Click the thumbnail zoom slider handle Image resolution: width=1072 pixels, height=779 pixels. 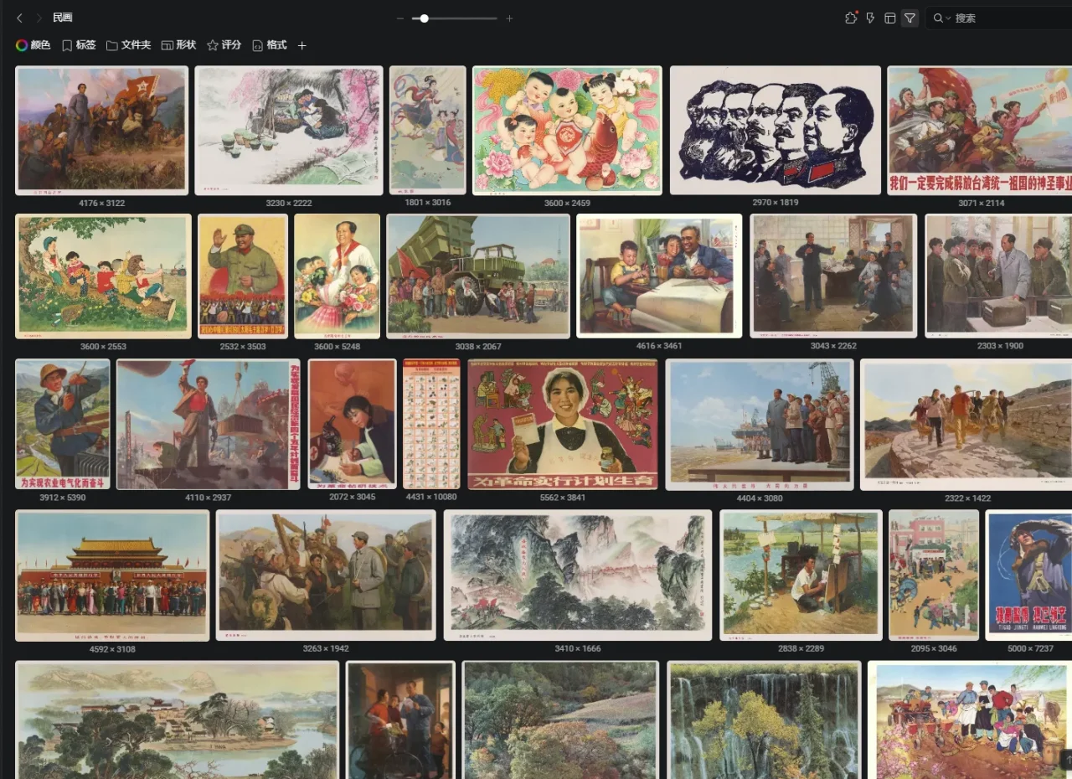425,18
